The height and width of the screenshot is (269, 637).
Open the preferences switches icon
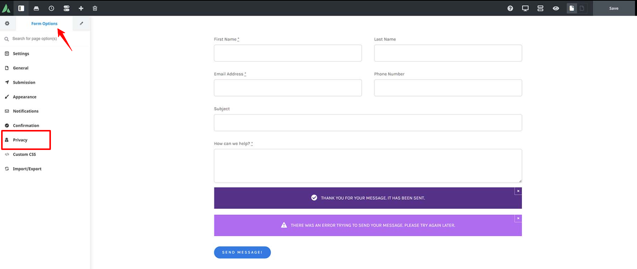click(x=66, y=8)
